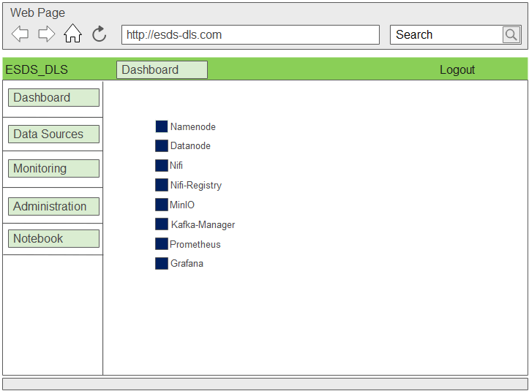Viewport: 529px width, 391px height.
Task: Click the blue square beside Grafana
Action: (162, 263)
